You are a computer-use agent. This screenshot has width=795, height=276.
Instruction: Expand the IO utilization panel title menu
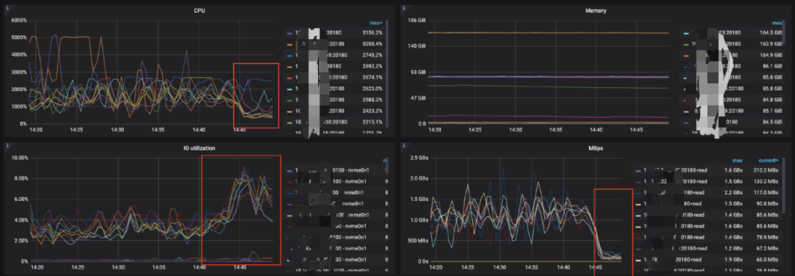coord(199,148)
